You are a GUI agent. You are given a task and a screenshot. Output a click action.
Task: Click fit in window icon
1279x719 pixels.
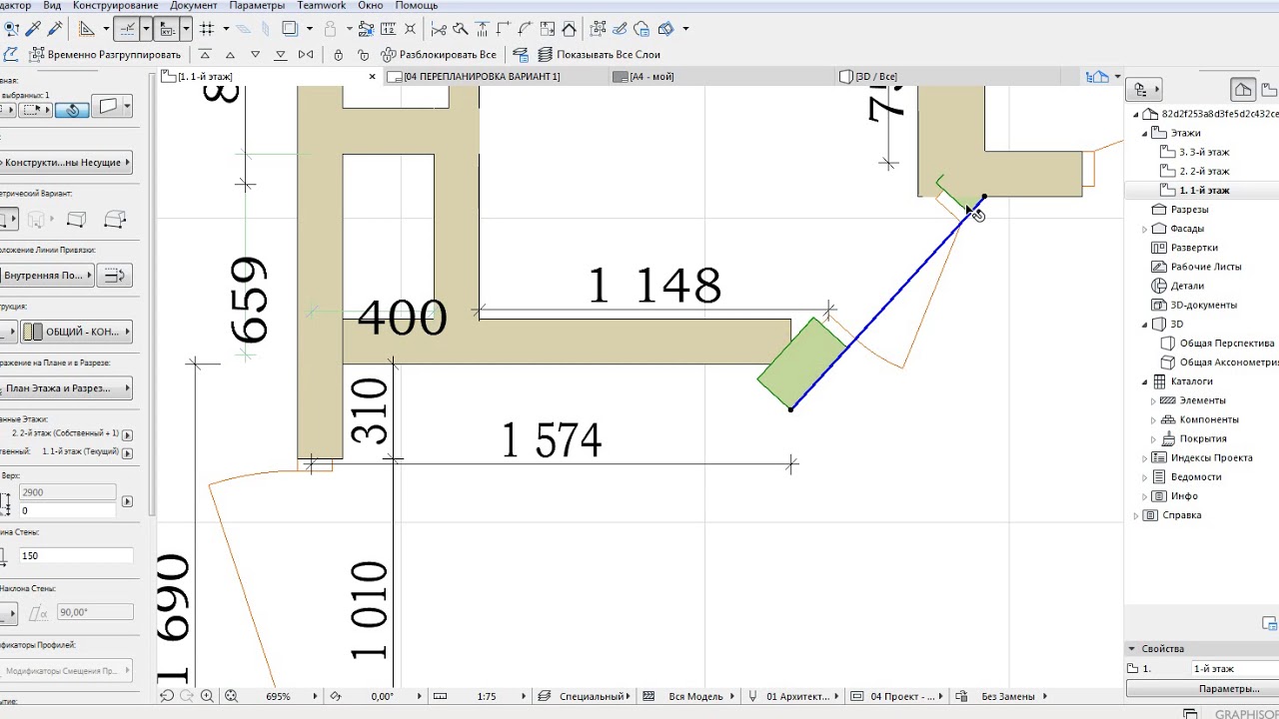231,696
